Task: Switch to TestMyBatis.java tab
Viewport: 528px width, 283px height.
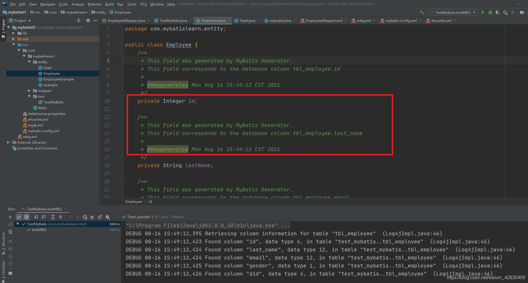Action: 173,20
